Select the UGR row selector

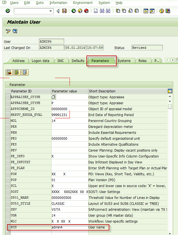tap(8, 215)
